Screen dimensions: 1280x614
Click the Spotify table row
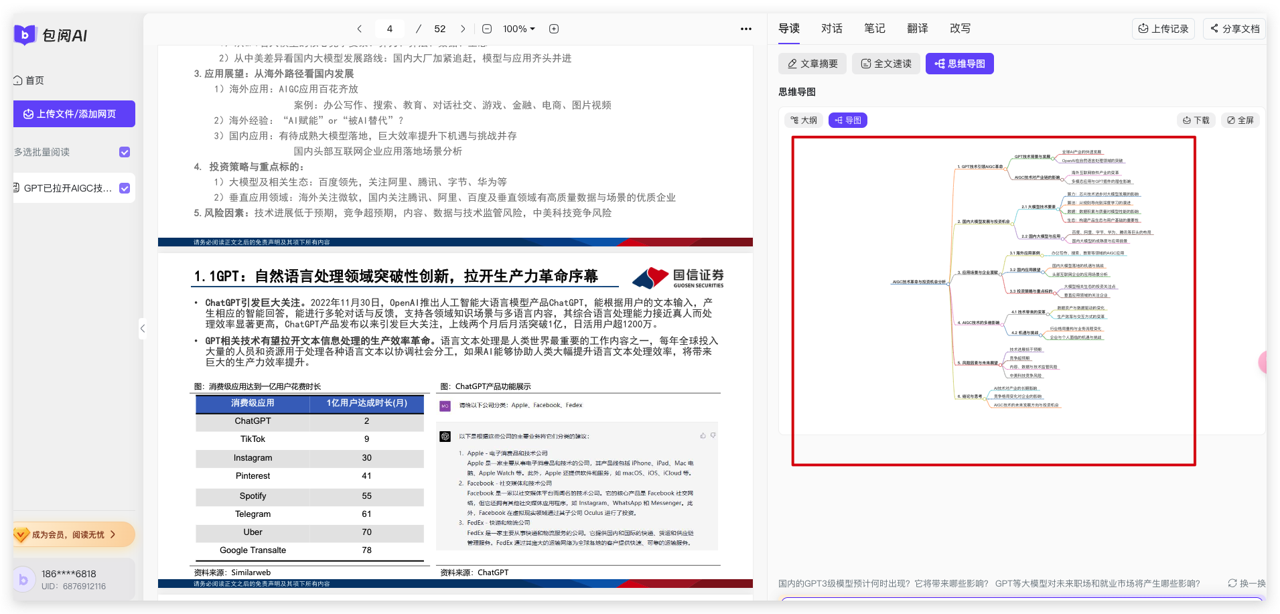pyautogui.click(x=309, y=496)
